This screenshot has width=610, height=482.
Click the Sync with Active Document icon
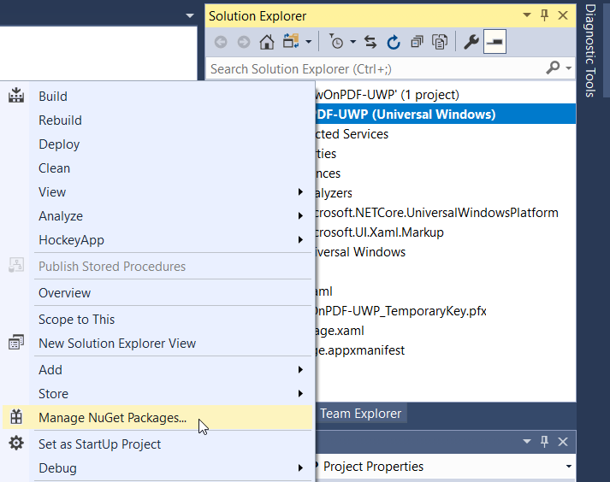tap(370, 41)
